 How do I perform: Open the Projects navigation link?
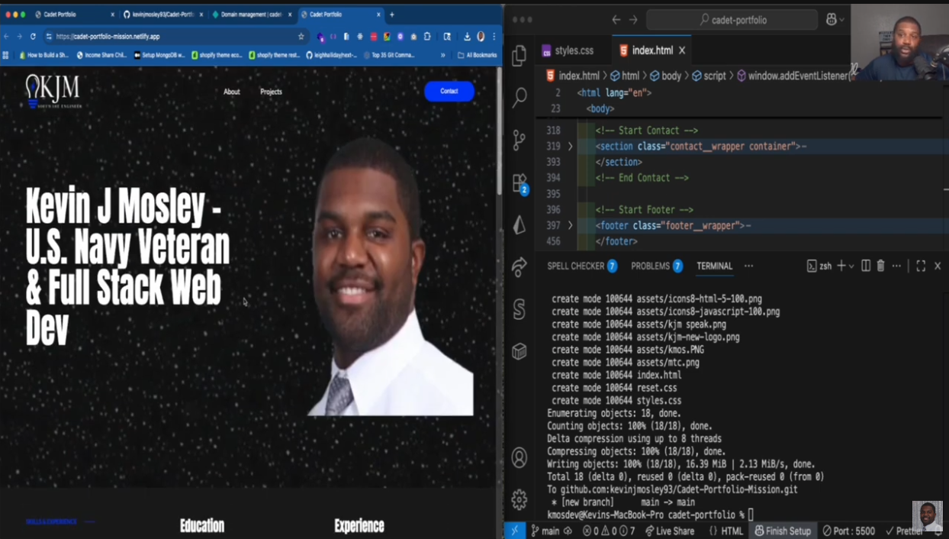[x=271, y=91]
